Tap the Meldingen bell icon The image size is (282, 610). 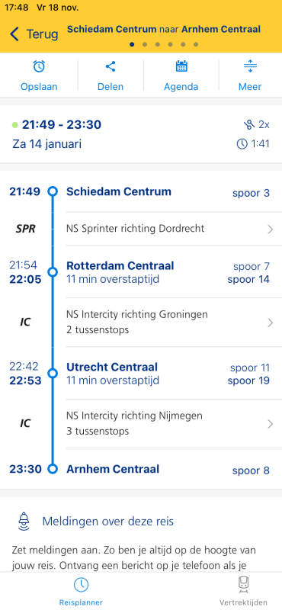(x=24, y=522)
